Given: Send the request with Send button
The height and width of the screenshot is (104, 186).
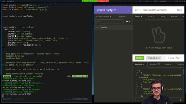Looking at the screenshot, I should (x=179, y=10).
